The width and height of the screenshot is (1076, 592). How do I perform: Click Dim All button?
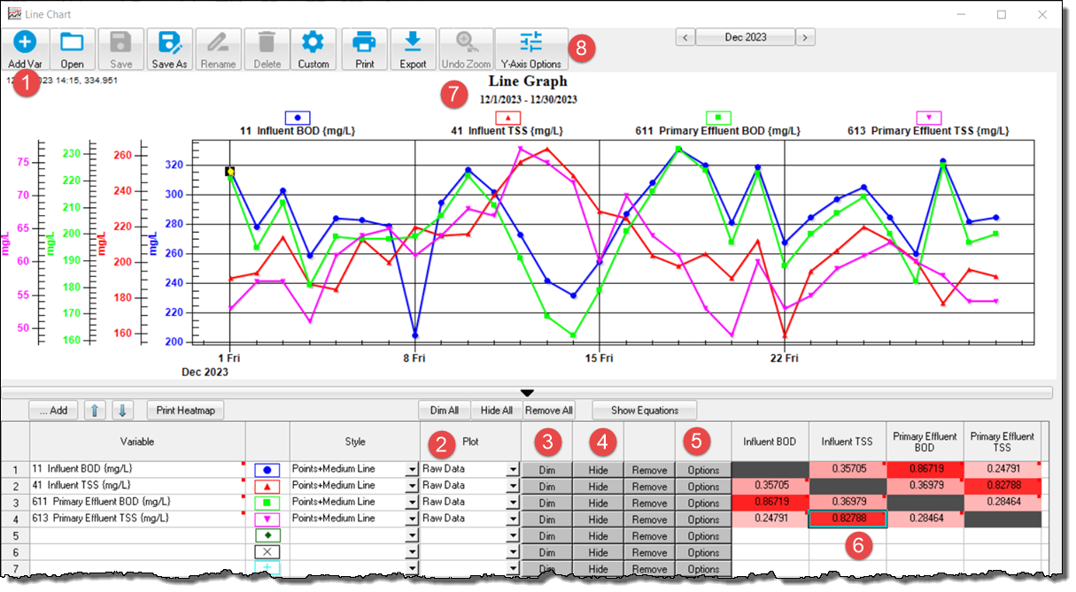(444, 410)
